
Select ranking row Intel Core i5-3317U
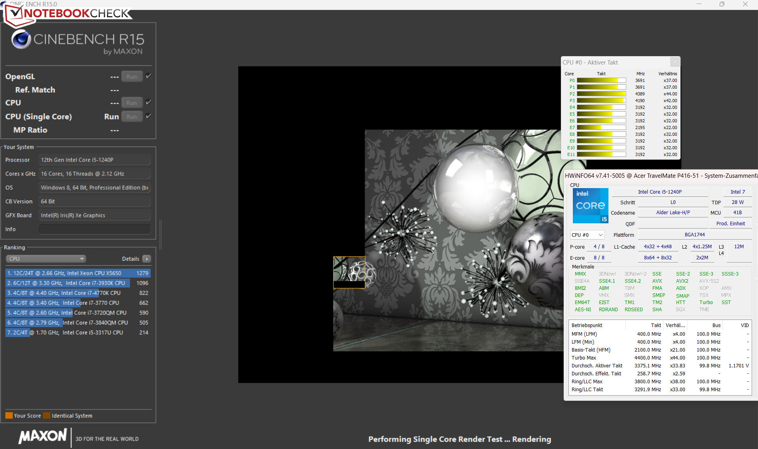pyautogui.click(x=78, y=333)
